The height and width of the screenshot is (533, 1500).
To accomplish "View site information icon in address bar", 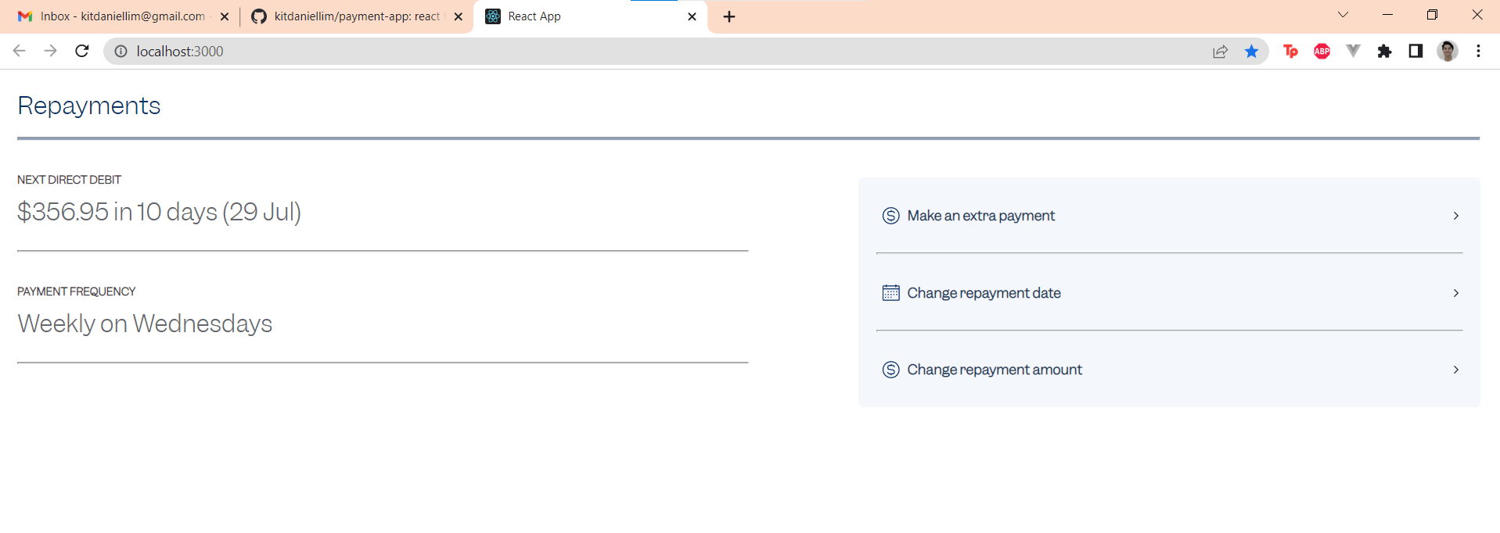I will click(x=121, y=51).
